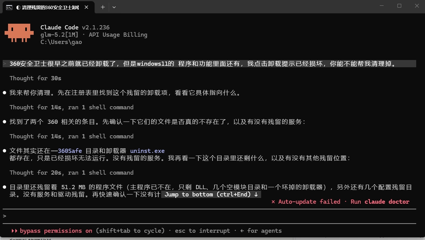Click '(shift+tab to cycle)' hint
The width and height of the screenshot is (425, 240).
[130, 231]
